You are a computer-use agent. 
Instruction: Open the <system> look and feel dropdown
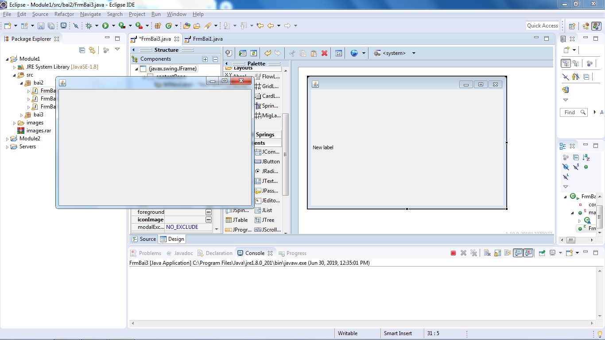395,53
